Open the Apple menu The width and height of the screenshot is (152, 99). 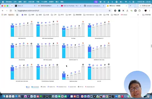(x=3, y=2)
